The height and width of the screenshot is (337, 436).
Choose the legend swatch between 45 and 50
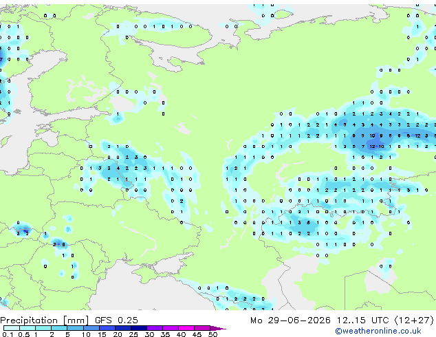coord(202,328)
